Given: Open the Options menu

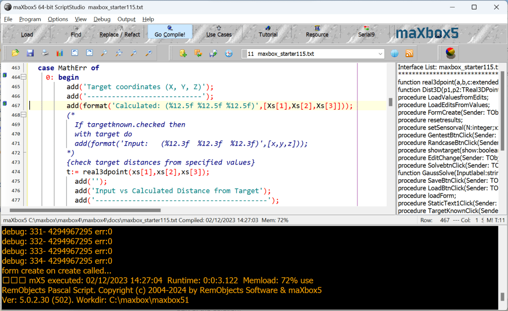Looking at the screenshot, I should pyautogui.click(x=58, y=19).
